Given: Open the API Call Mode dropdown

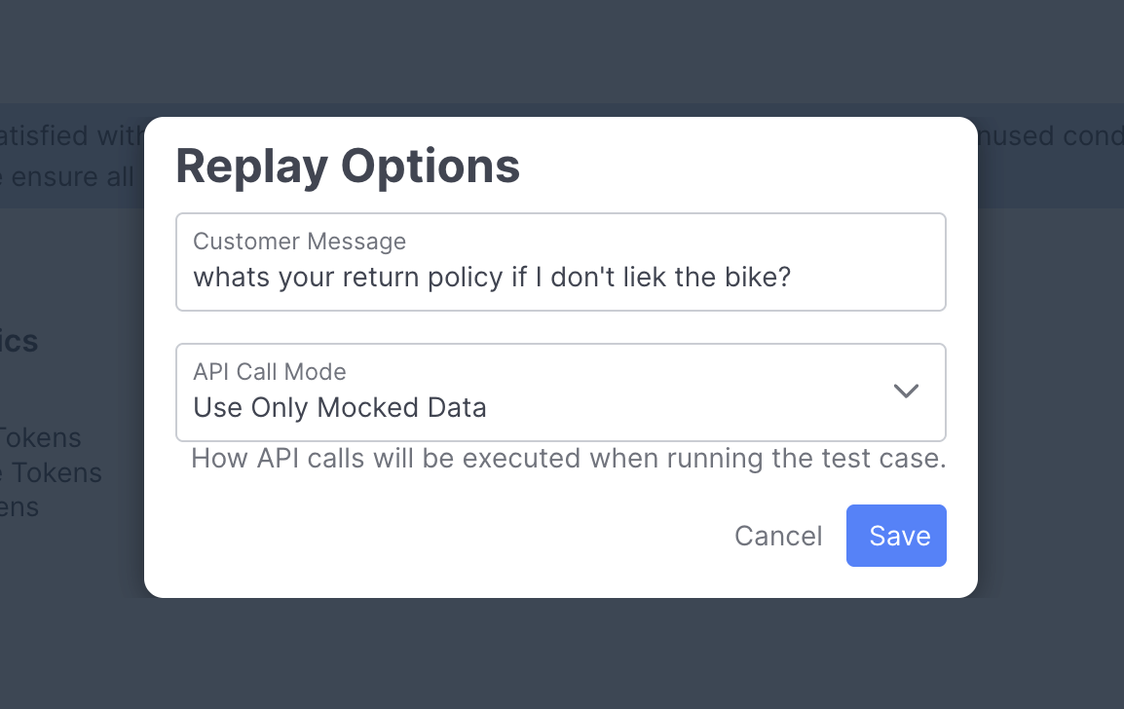Looking at the screenshot, I should click(560, 392).
